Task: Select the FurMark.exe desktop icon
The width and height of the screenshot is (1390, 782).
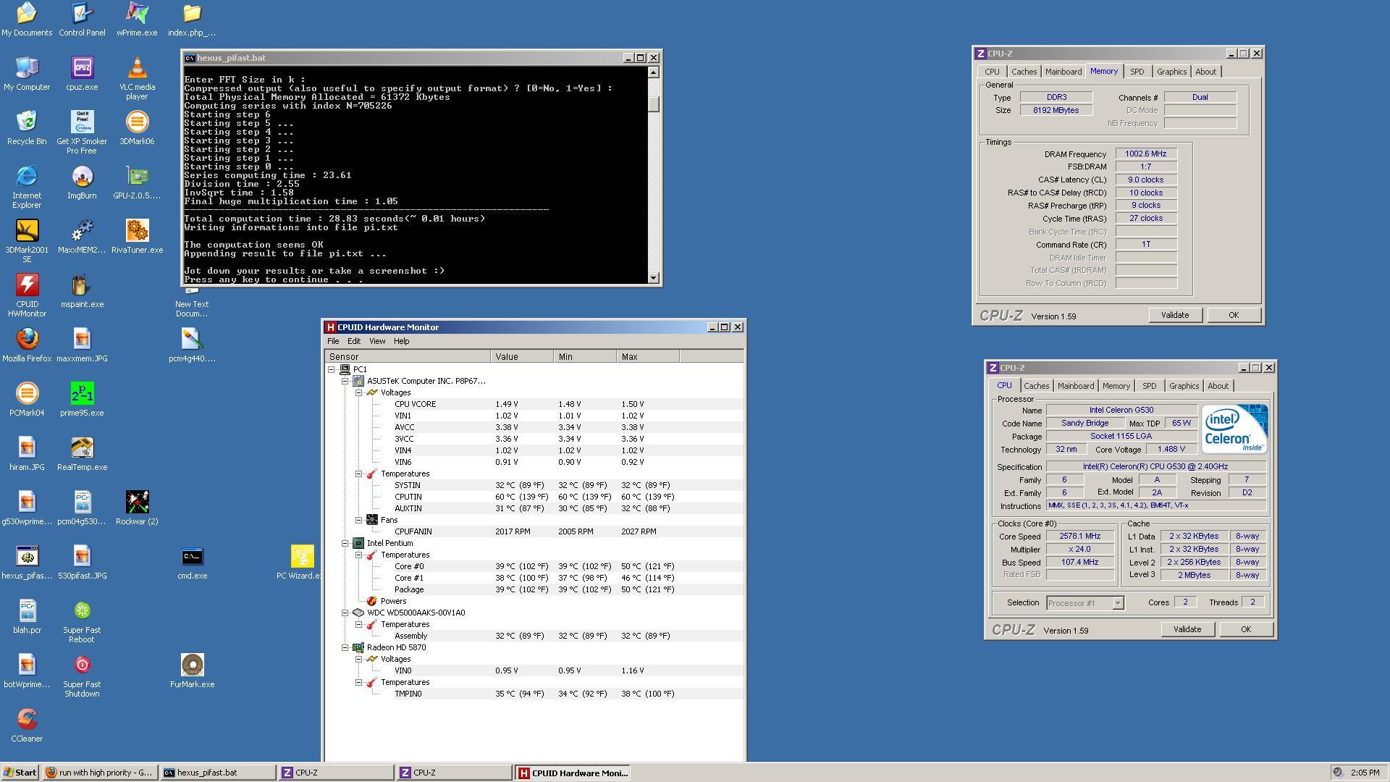Action: [192, 670]
